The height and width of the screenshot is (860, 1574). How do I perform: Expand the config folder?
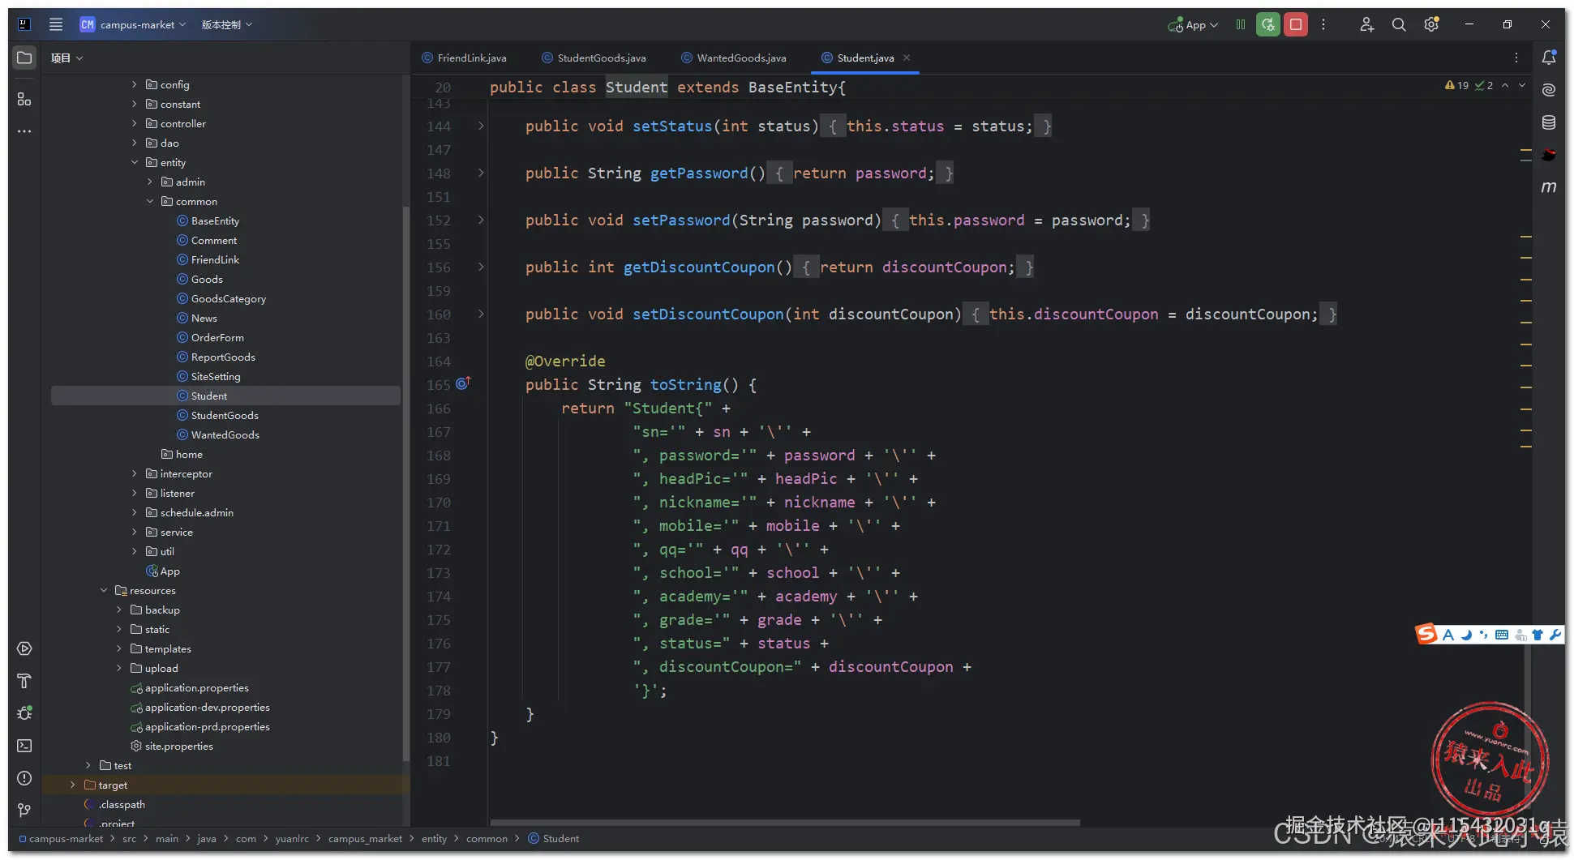(x=135, y=84)
